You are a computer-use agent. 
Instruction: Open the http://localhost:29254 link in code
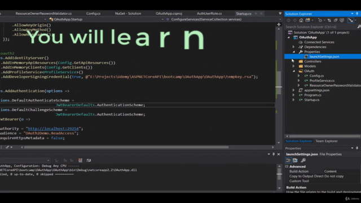pyautogui.click(x=53, y=129)
